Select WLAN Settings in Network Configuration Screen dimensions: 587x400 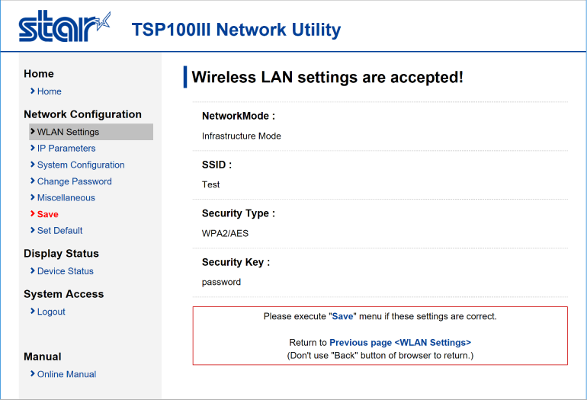(91, 132)
